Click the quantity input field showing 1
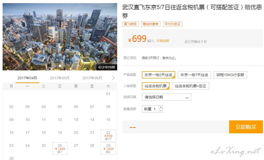This screenshot has width=264, height=160. (x=150, y=109)
